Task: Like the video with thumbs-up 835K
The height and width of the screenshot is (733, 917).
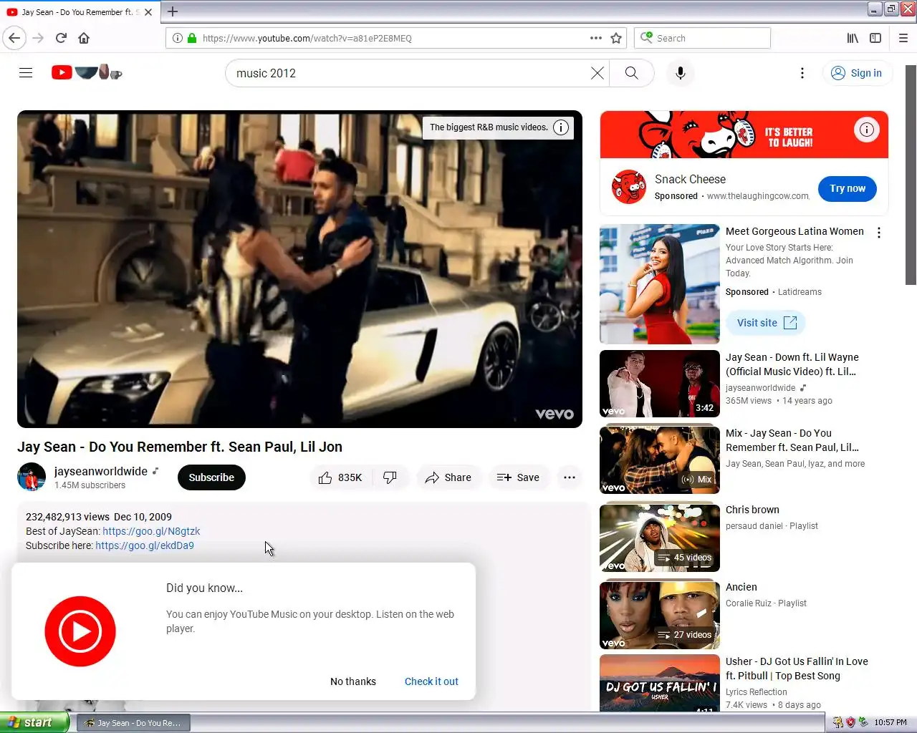Action: [x=341, y=477]
